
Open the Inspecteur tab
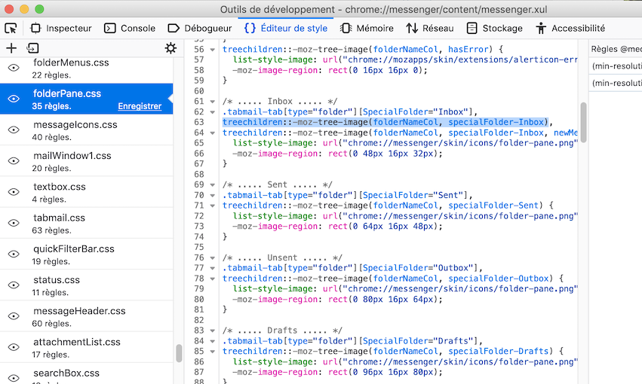60,28
